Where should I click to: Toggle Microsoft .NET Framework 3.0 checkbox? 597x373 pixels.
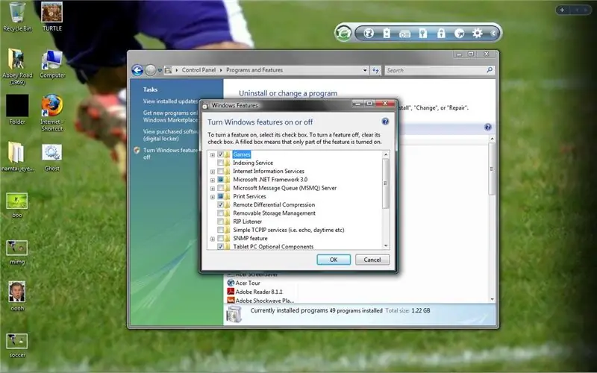pyautogui.click(x=220, y=180)
